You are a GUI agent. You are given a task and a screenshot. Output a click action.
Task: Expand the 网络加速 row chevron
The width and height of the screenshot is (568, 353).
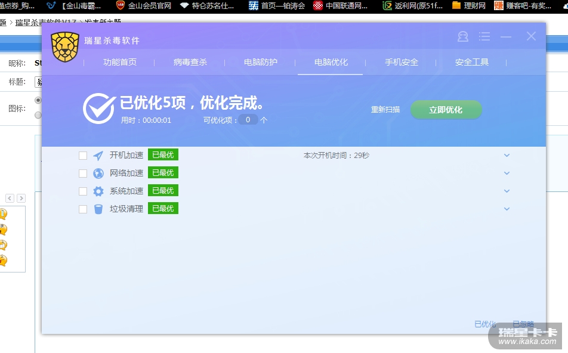pos(507,173)
